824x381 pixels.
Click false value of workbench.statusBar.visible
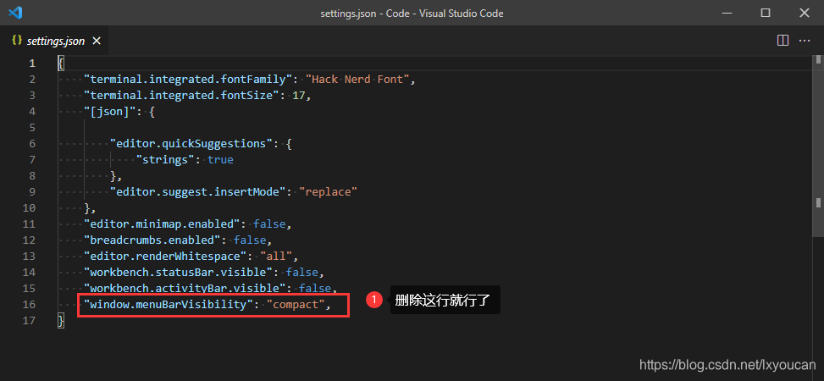(x=302, y=273)
